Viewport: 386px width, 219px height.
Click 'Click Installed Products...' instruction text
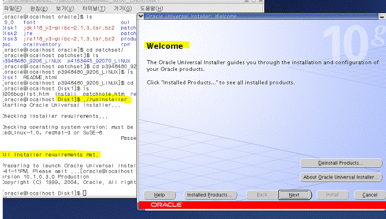220,82
